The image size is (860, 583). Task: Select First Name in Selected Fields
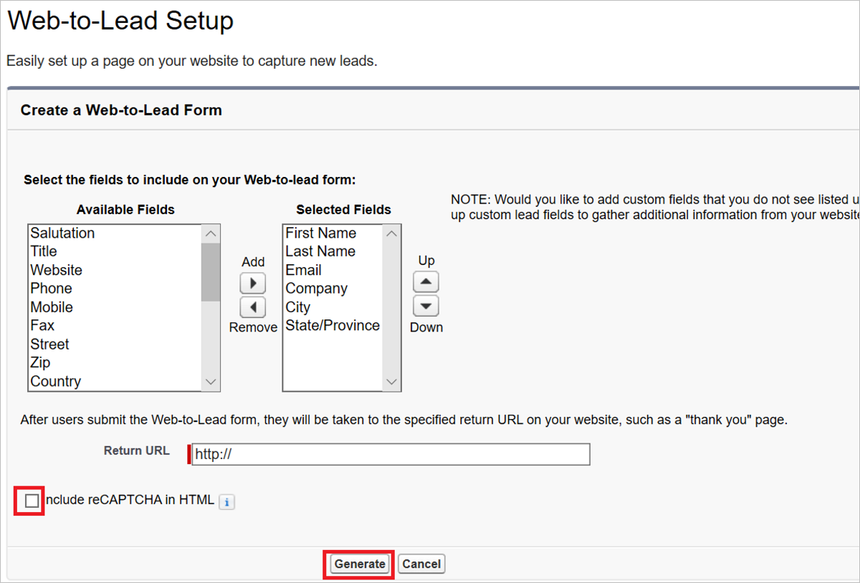click(x=321, y=233)
